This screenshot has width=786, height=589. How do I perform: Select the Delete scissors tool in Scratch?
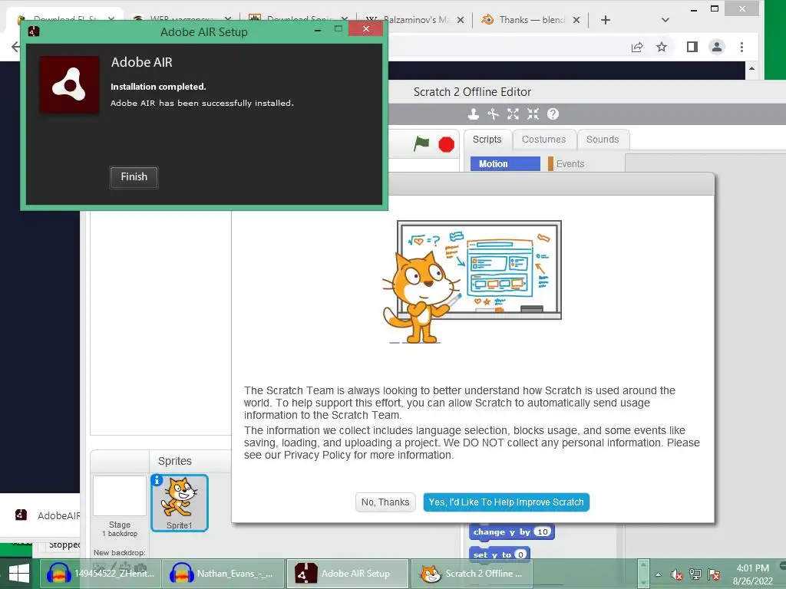[x=494, y=114]
